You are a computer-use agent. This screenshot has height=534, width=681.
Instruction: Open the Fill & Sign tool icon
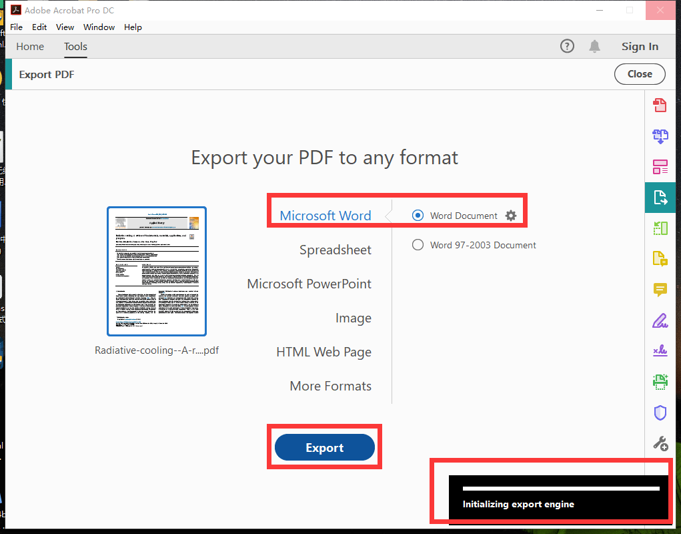tap(660, 320)
